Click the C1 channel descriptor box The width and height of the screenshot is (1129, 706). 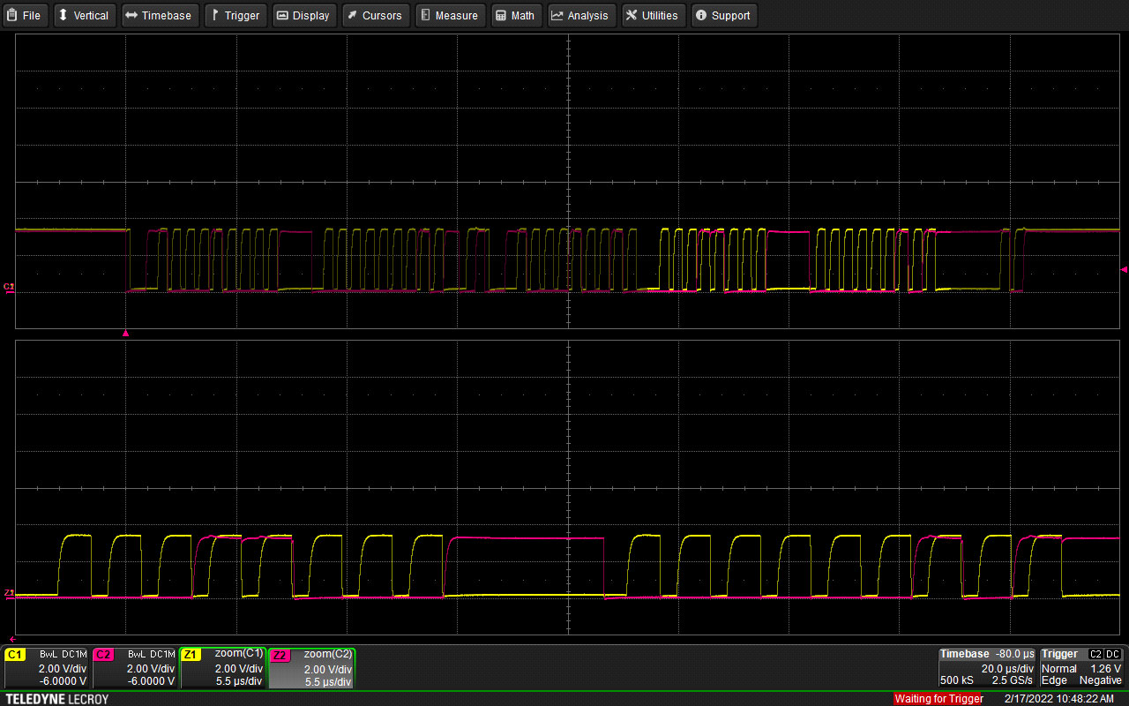[47, 667]
